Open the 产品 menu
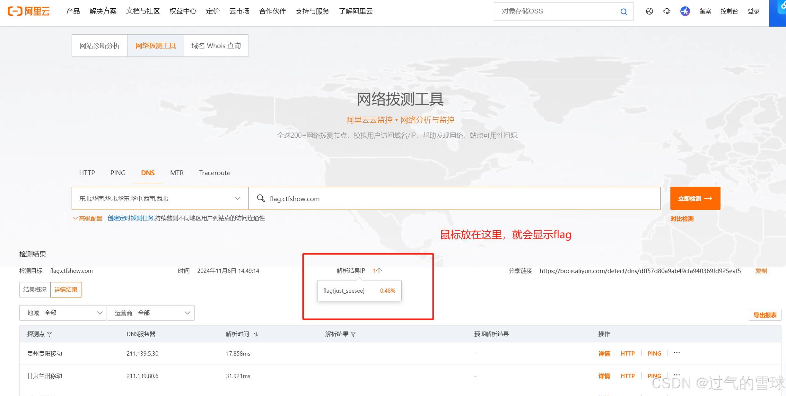 (73, 11)
